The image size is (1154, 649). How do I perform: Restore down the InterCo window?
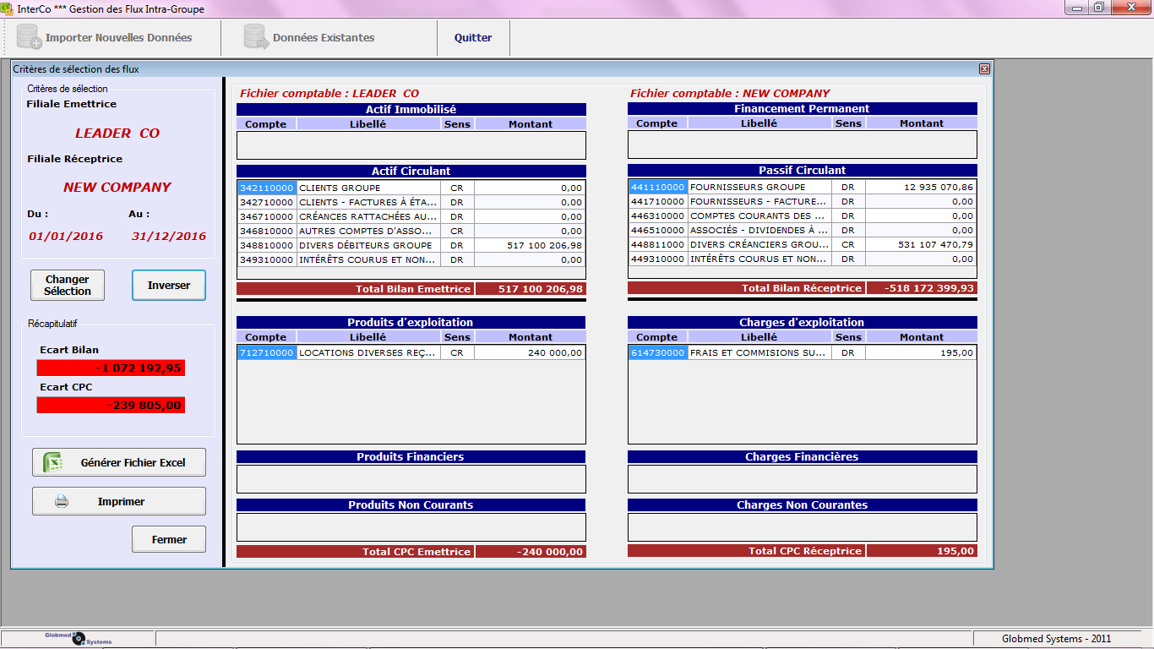click(x=1099, y=8)
